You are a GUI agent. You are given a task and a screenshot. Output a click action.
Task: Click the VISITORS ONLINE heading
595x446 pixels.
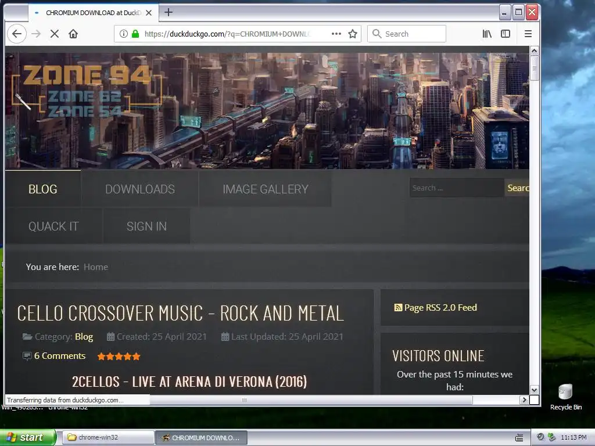pyautogui.click(x=438, y=356)
